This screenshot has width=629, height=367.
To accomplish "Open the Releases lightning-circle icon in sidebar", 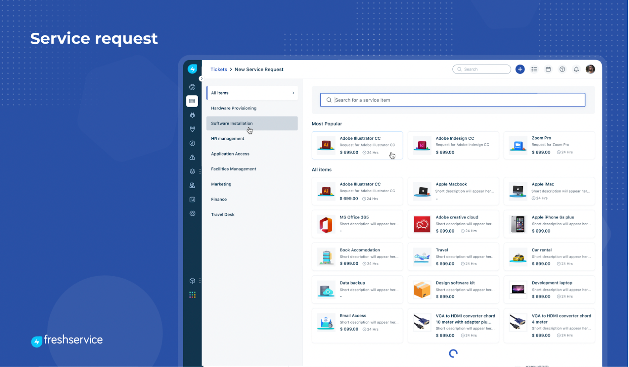I will click(192, 143).
